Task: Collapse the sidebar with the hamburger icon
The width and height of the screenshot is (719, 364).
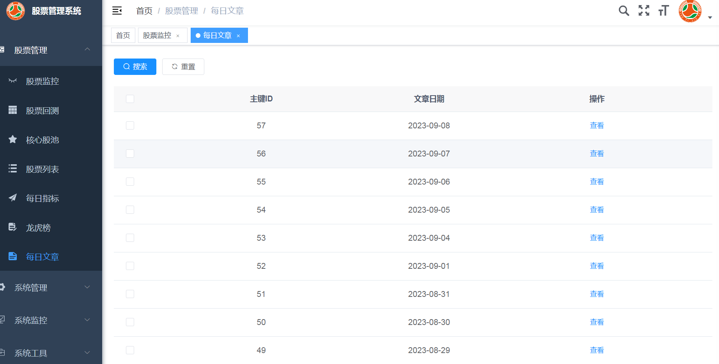Action: tap(117, 11)
